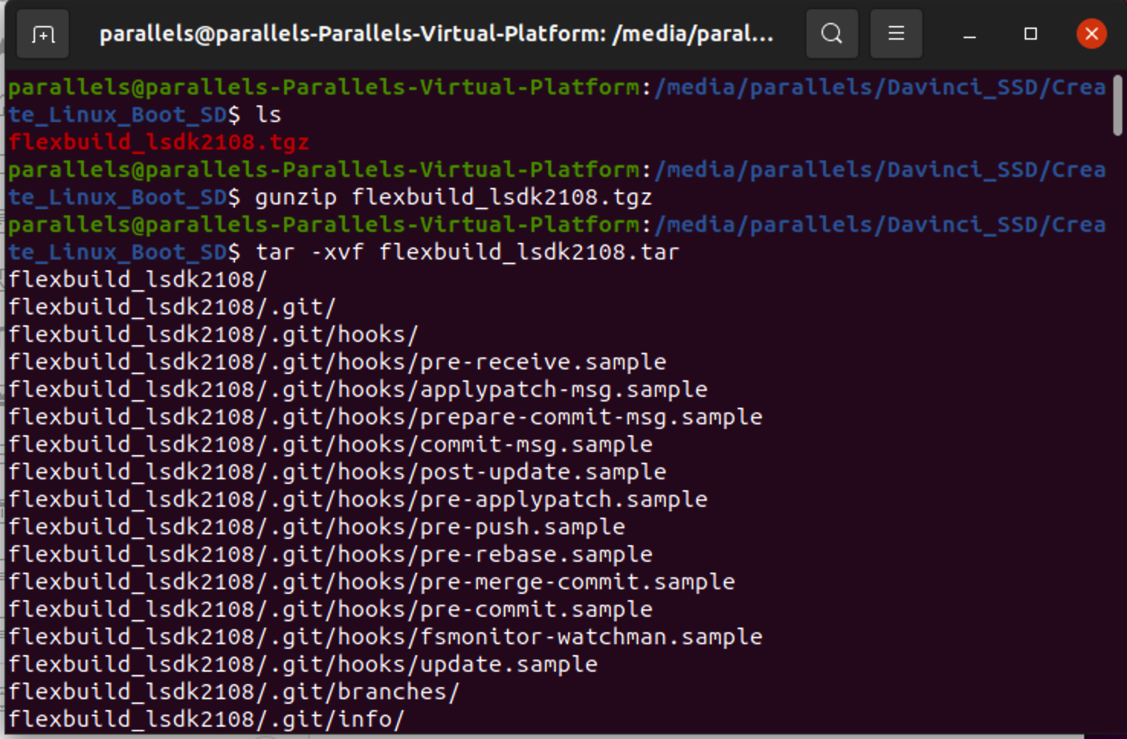The height and width of the screenshot is (739, 1127).
Task: Click the pre-merge-commit.sample output line
Action: (x=371, y=582)
